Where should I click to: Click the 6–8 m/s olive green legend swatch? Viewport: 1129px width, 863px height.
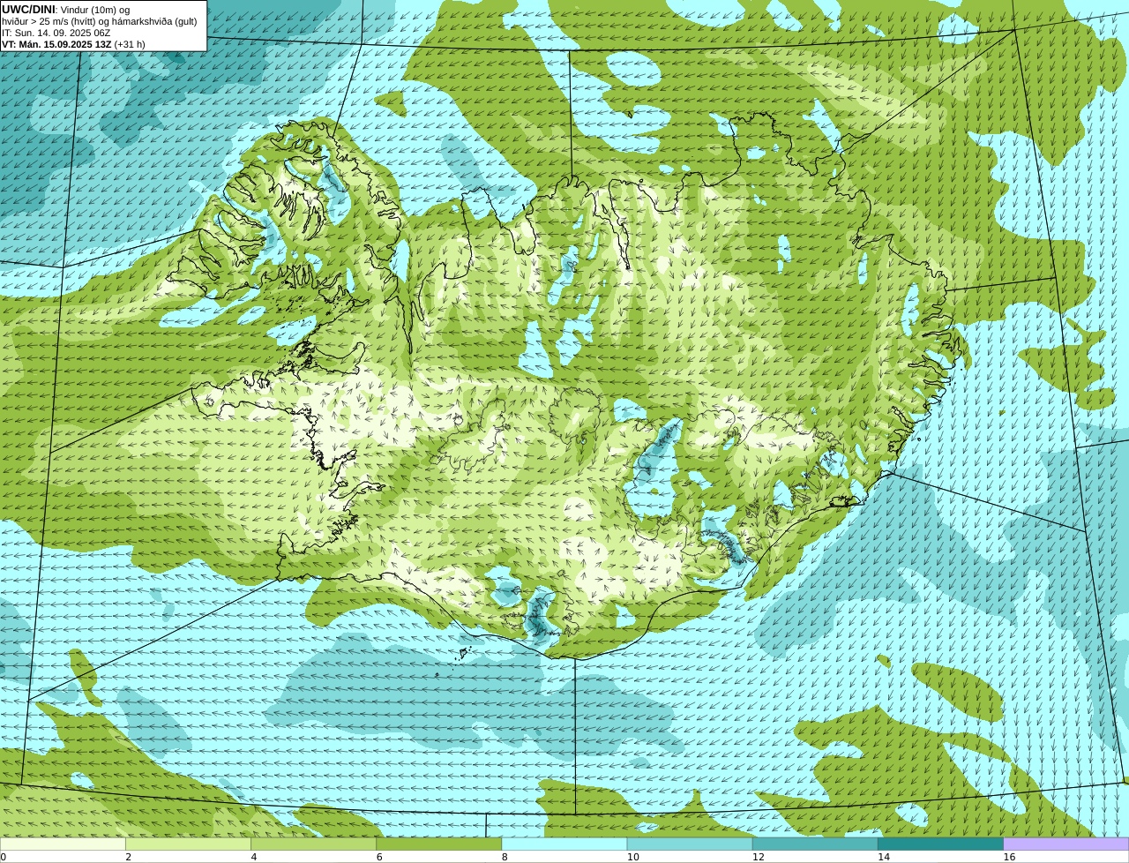(439, 844)
